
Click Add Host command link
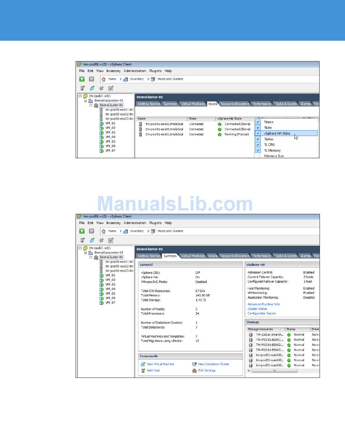[153, 371]
